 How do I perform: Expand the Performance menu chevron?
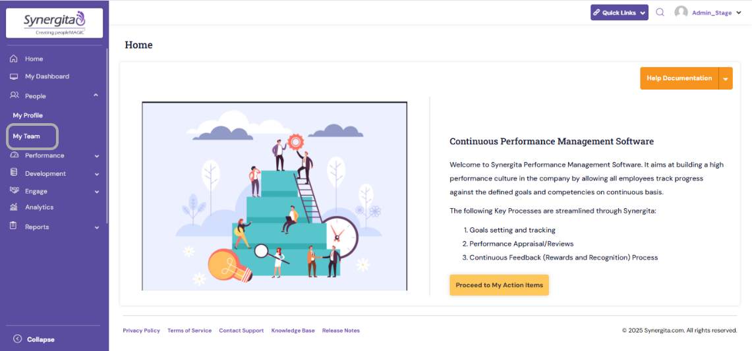tap(97, 156)
